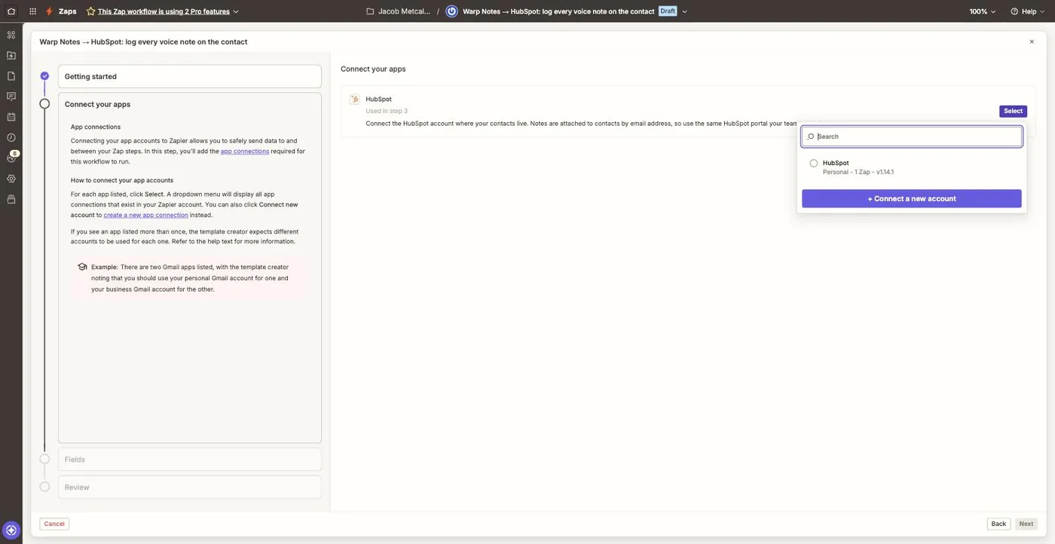
Task: Click the star icon beside Pro features notice
Action: 91,11
